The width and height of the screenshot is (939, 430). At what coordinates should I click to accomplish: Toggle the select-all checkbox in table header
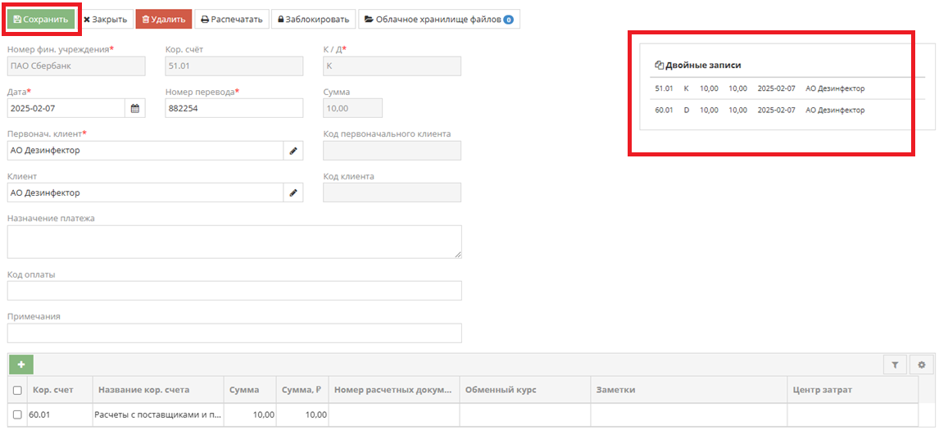17,391
